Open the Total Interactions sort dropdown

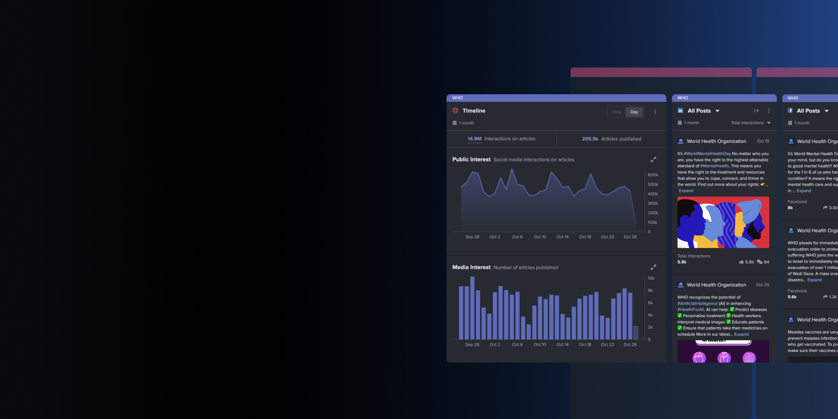click(x=750, y=123)
